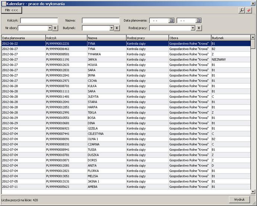The height and width of the screenshot is (206, 257).
Task: Sort by Data planowania column header
Action: pos(22,38)
